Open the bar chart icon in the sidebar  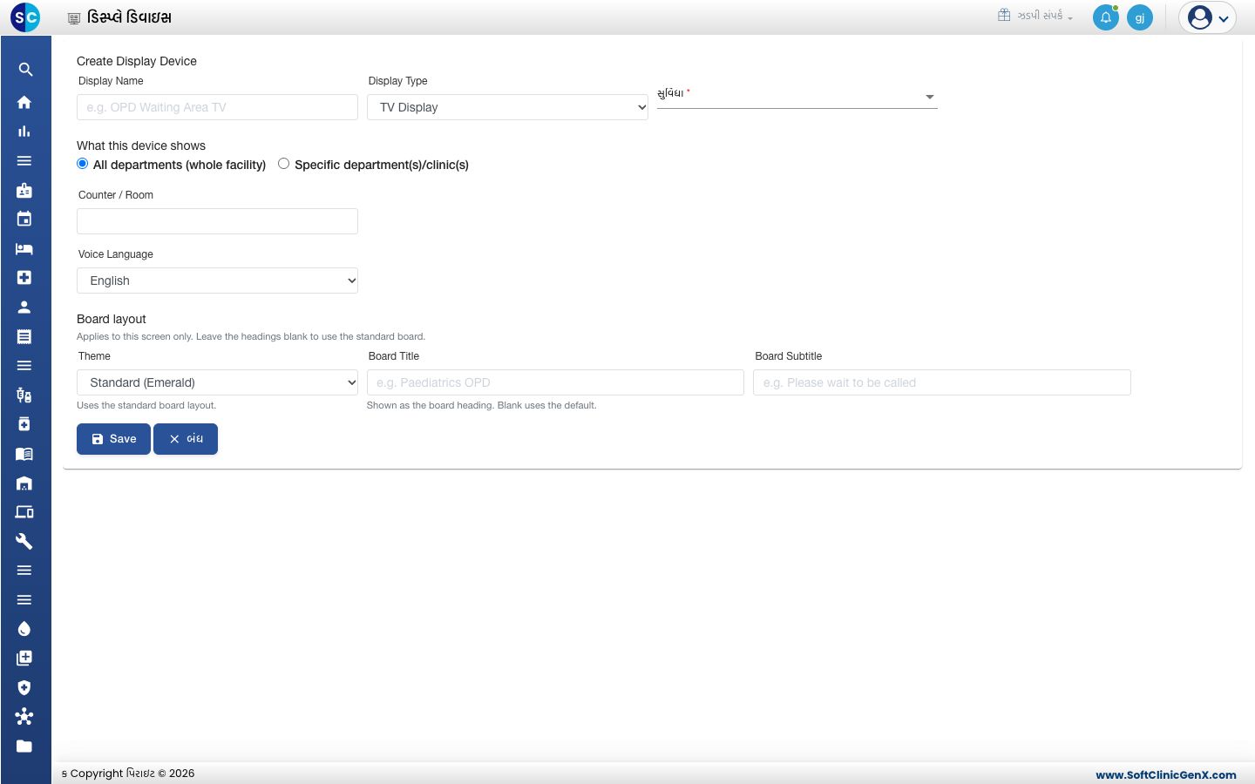tap(24, 132)
